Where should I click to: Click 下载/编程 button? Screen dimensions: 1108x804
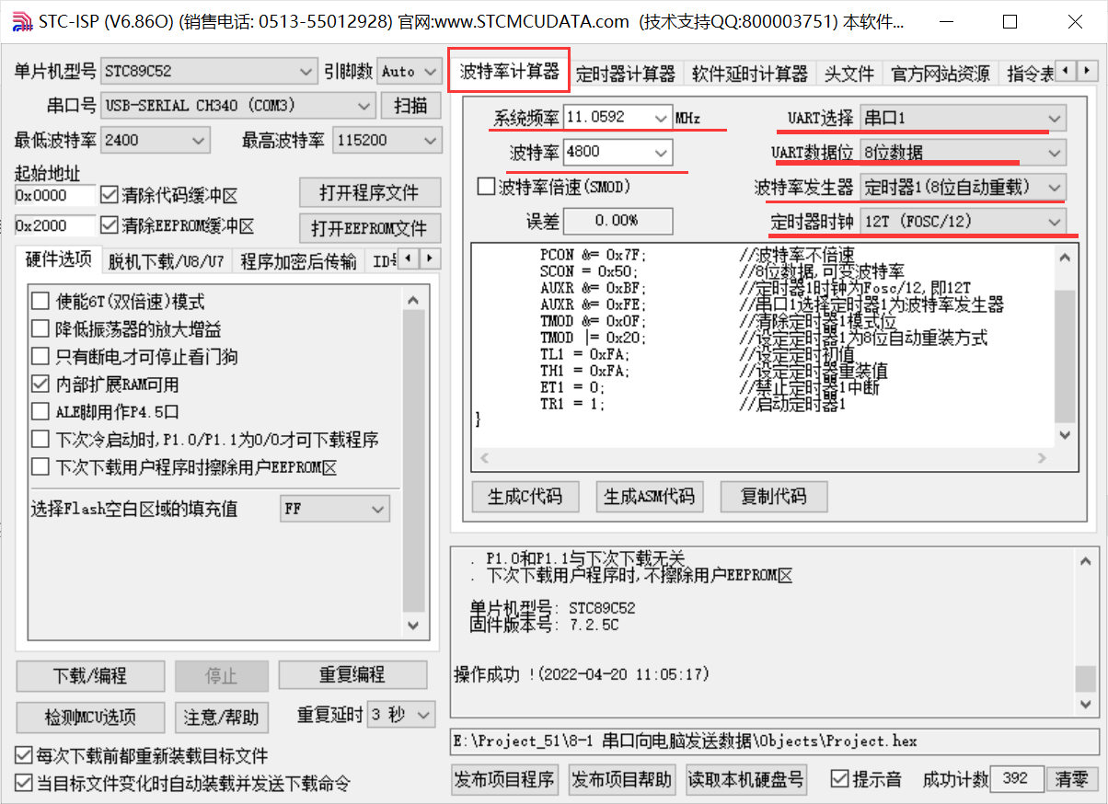pyautogui.click(x=90, y=676)
